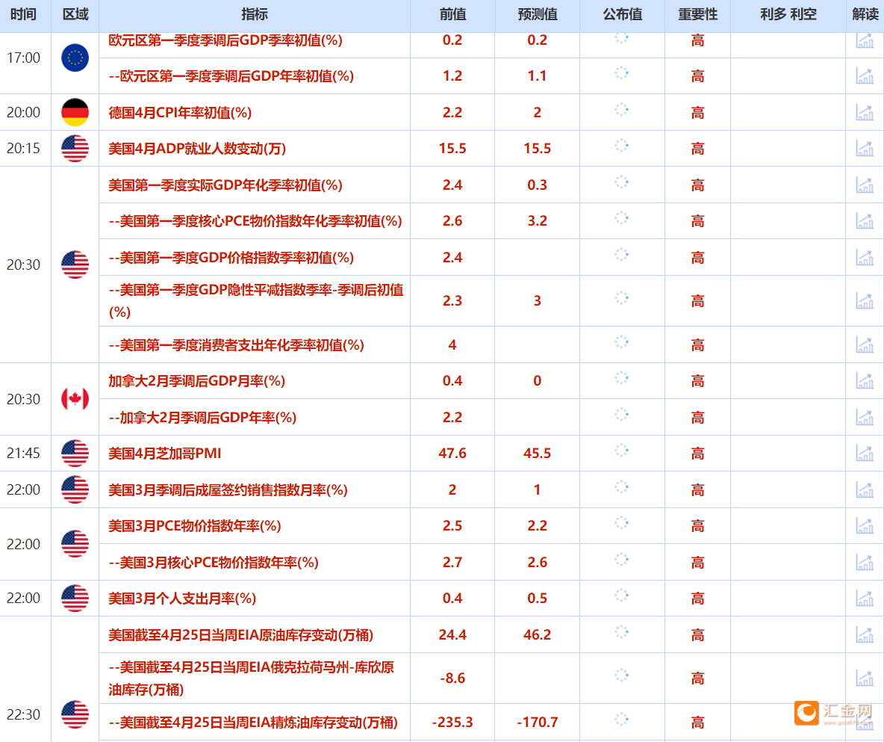884x742 pixels.
Task: Open chart icon for 美国第一季度核心PCE物价指数 row
Action: pyautogui.click(x=865, y=220)
